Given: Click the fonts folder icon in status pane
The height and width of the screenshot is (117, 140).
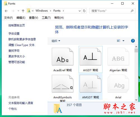Looking at the screenshot, I should [x=58, y=109].
